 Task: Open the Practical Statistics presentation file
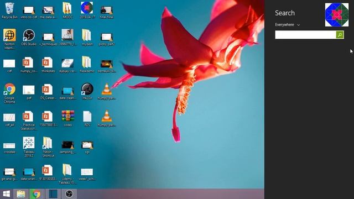click(x=29, y=121)
